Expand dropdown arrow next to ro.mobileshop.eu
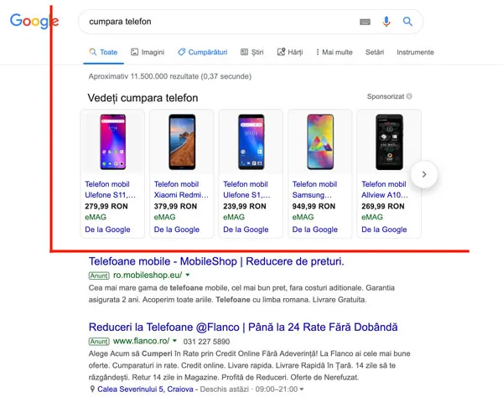 (188, 275)
